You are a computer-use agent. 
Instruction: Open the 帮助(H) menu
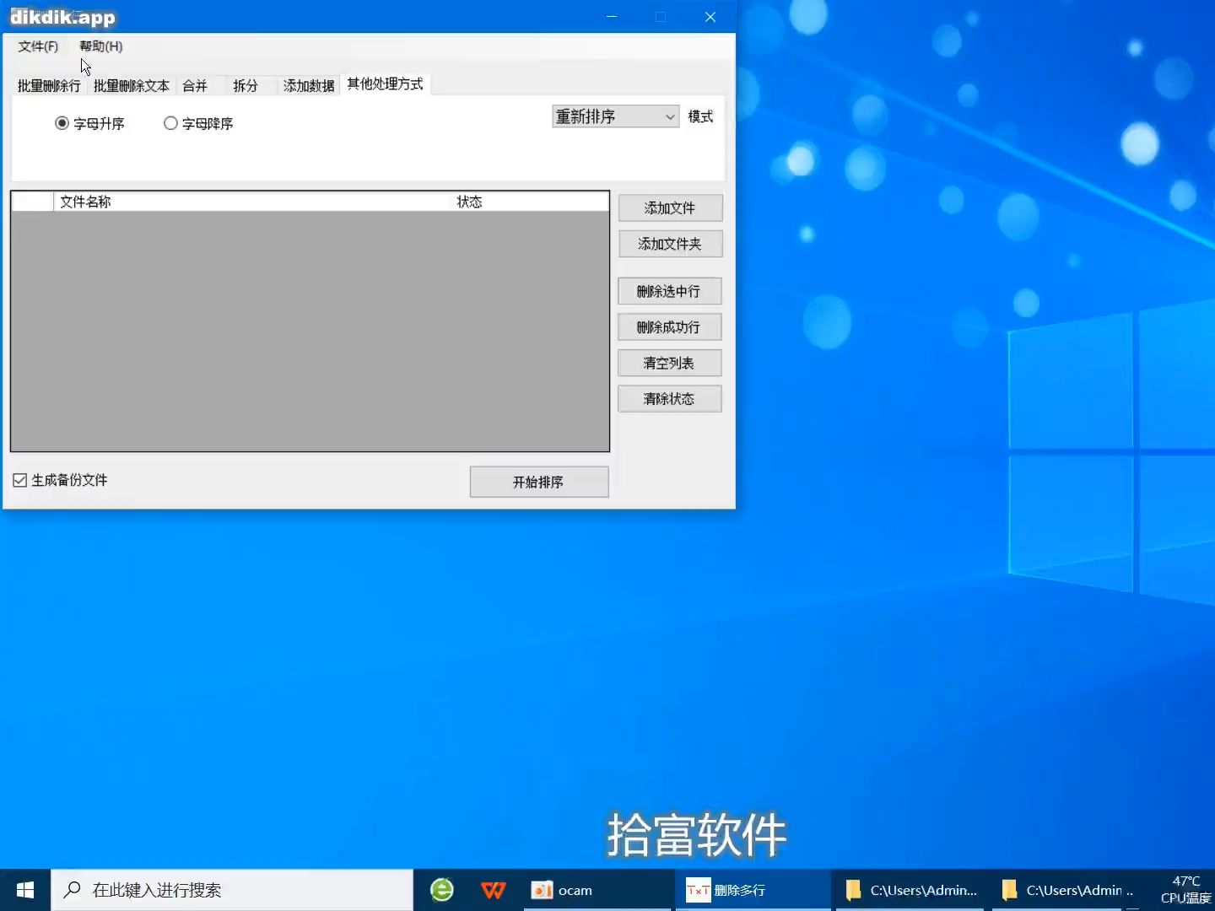(100, 46)
